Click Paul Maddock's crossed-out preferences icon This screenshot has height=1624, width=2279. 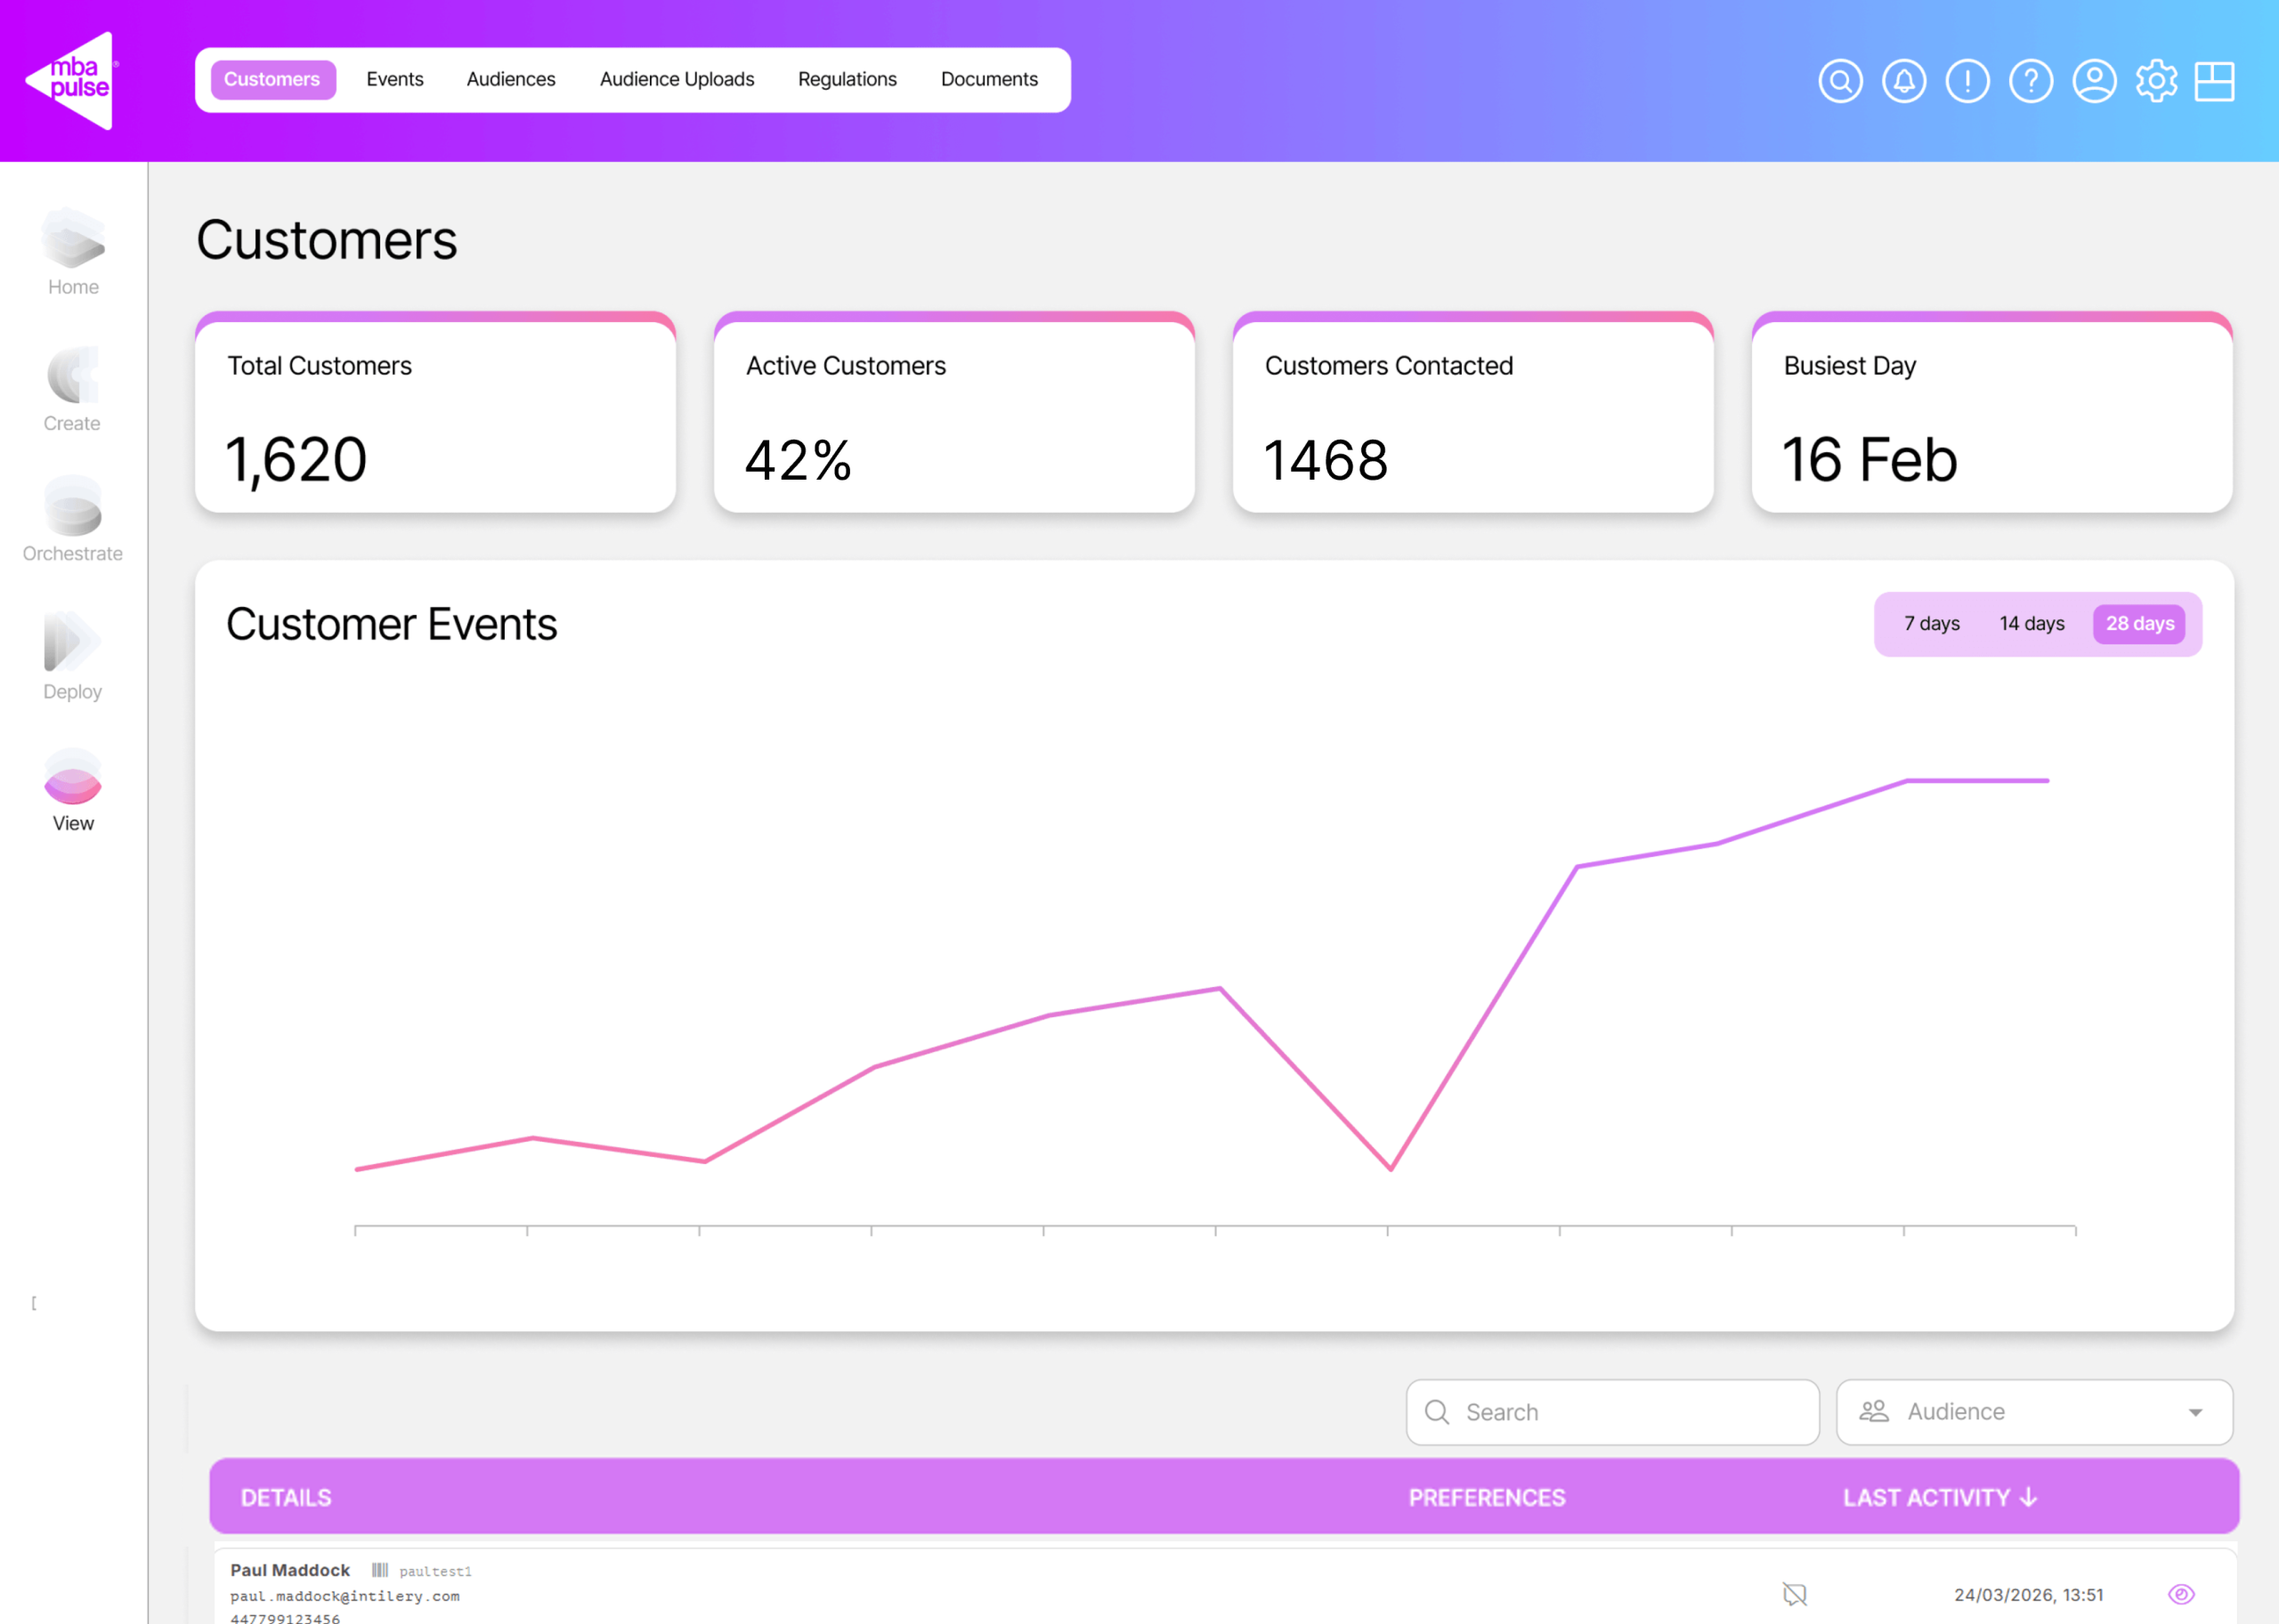[1795, 1594]
